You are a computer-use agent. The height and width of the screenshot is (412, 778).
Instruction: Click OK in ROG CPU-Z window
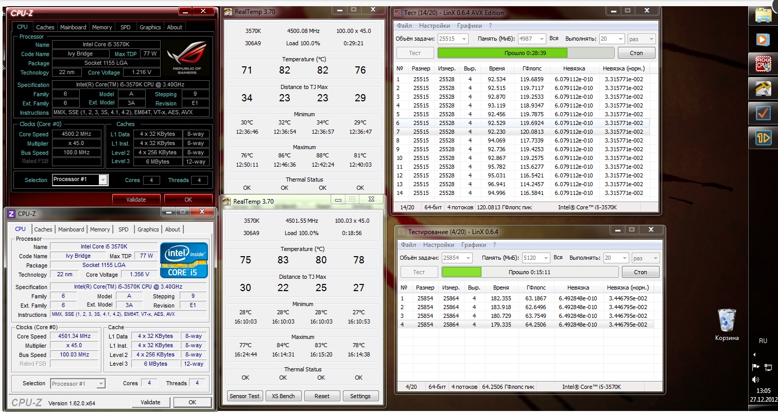coord(188,200)
